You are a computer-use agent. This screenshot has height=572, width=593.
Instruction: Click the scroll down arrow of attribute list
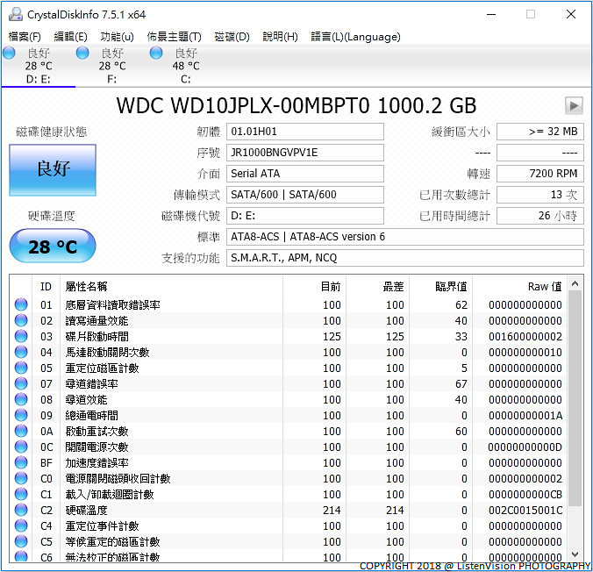click(x=575, y=554)
